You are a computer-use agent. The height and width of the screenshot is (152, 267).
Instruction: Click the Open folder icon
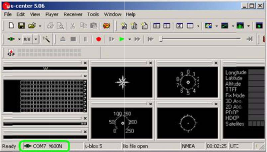point(32,26)
